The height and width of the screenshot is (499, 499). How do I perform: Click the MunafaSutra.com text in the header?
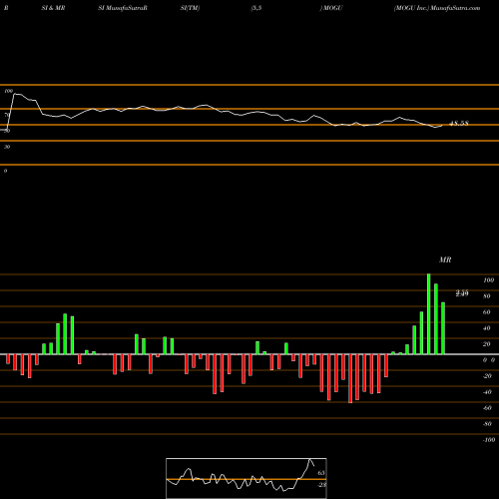click(455, 8)
